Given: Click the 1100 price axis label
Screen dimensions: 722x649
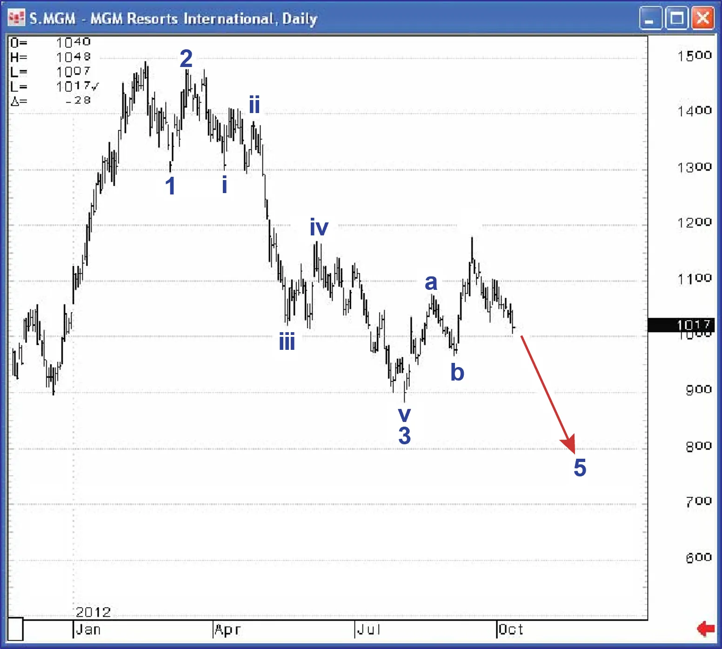Looking at the screenshot, I should click(695, 279).
